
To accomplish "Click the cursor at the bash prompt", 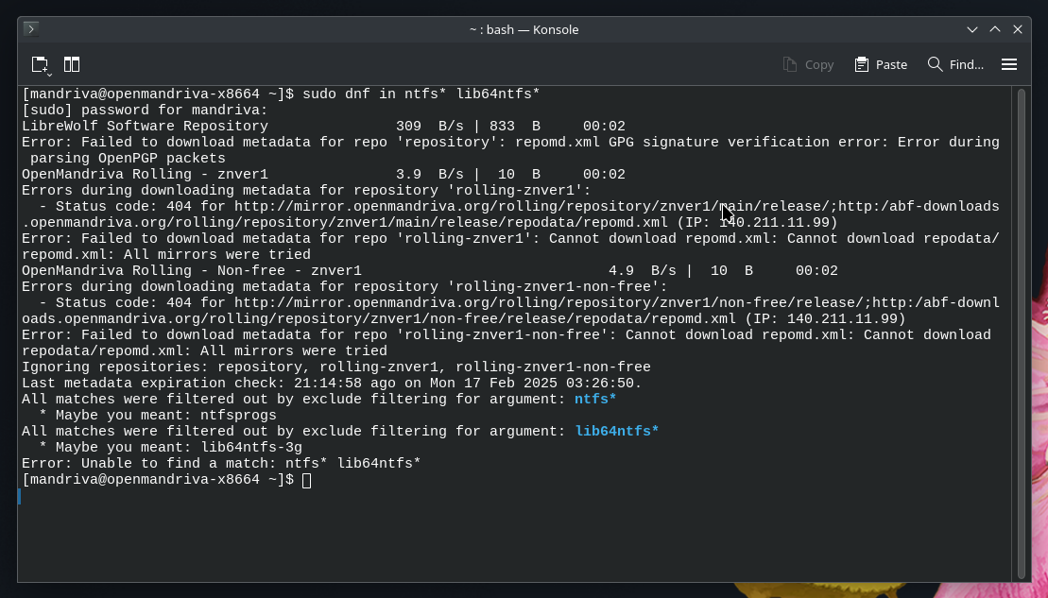I will (306, 480).
